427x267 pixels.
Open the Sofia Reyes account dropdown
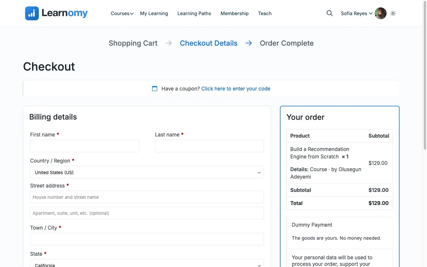pos(357,13)
